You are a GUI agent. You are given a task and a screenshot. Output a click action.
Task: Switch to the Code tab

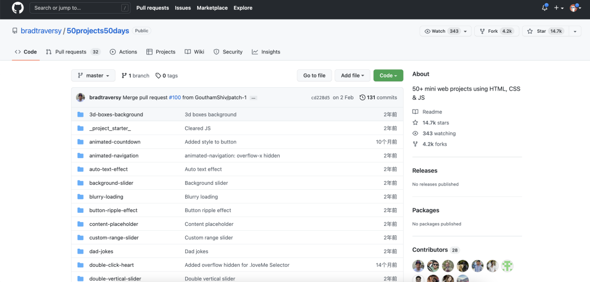point(26,52)
